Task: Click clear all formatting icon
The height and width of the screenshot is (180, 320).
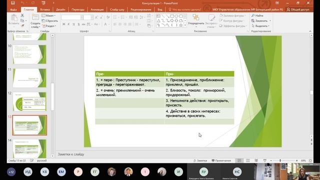Action: pos(108,17)
